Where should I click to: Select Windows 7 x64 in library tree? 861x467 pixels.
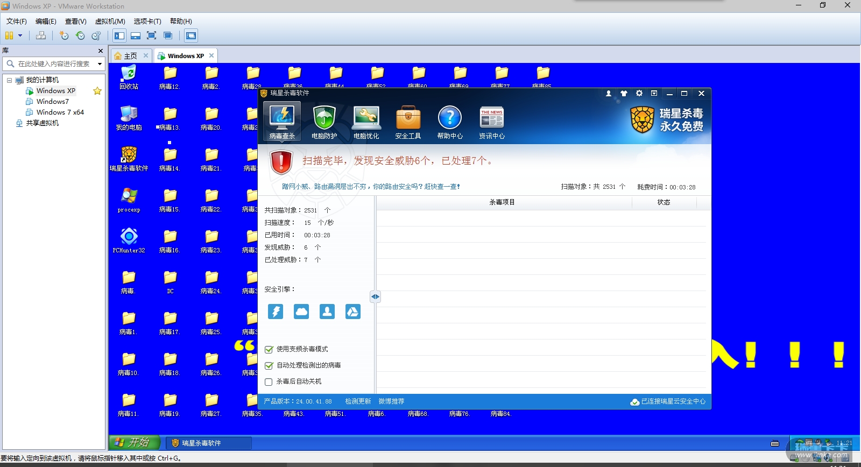point(60,112)
